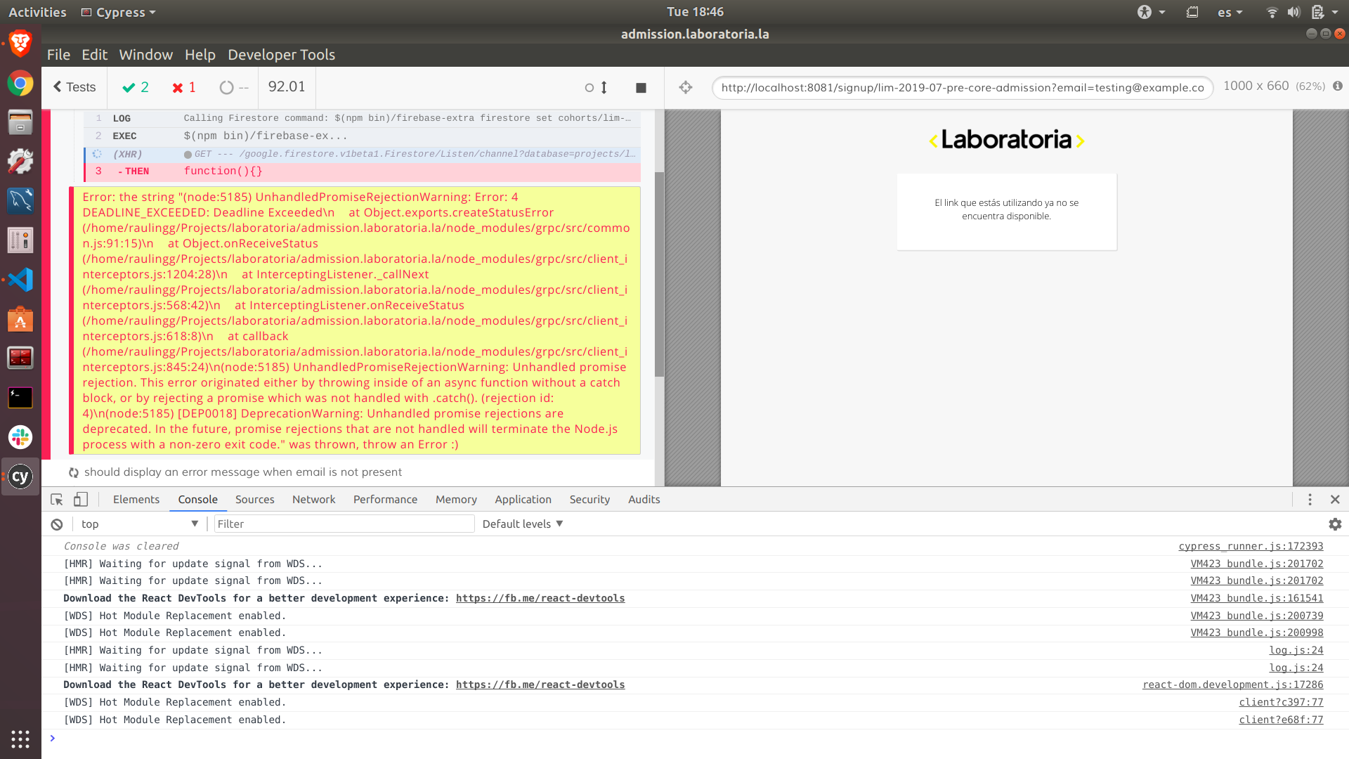Toggle the device toolbar in DevTools
Screen dimensions: 1349x759
pos(81,499)
